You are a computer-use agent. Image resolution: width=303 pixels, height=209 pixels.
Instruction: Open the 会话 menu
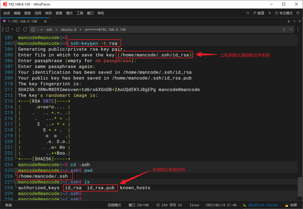coord(7,13)
